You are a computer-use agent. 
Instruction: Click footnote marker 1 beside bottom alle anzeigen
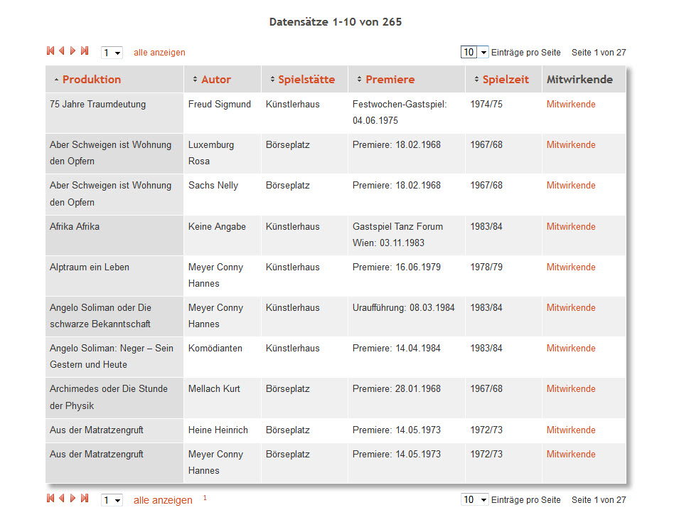click(205, 498)
